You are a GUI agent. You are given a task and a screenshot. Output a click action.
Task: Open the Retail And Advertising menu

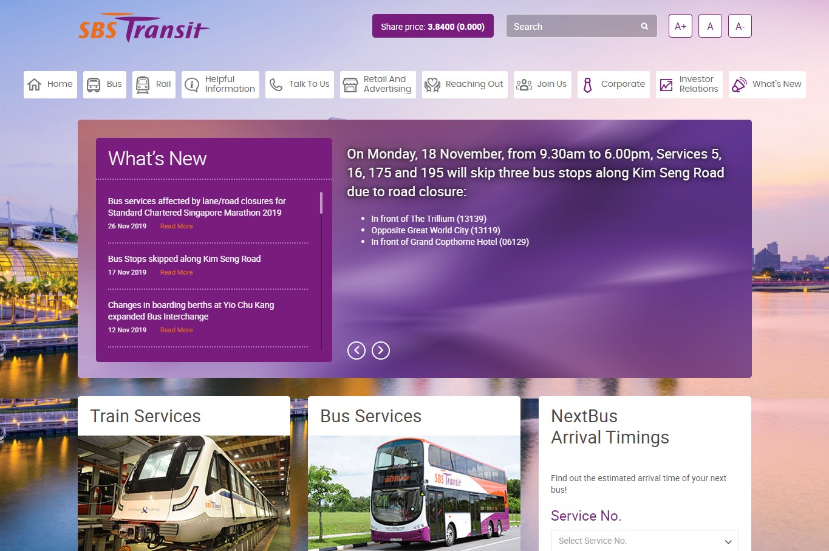[x=378, y=84]
